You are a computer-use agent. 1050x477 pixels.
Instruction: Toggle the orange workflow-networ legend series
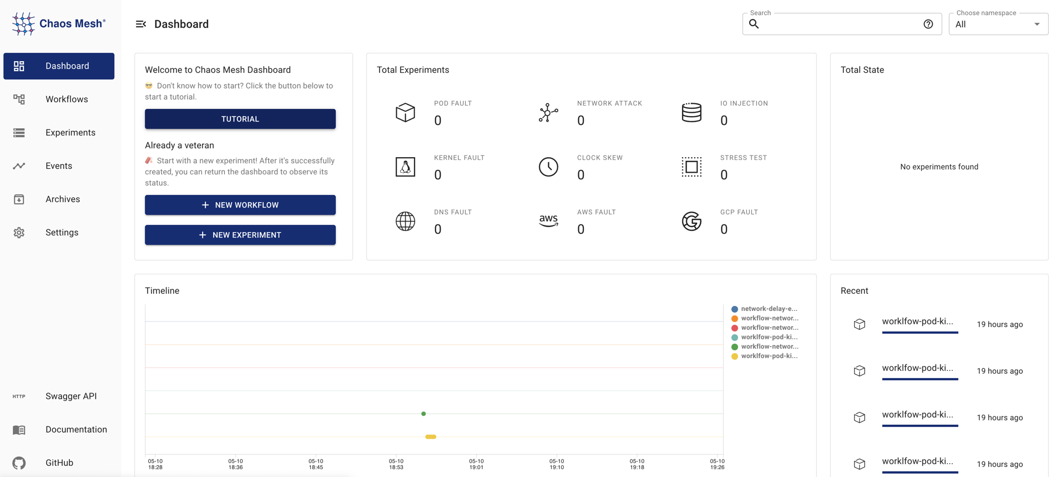765,318
